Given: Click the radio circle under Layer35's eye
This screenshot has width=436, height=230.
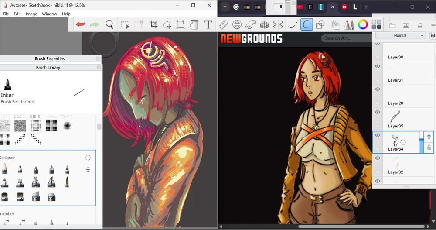Looking at the screenshot, I should click(x=377, y=126).
